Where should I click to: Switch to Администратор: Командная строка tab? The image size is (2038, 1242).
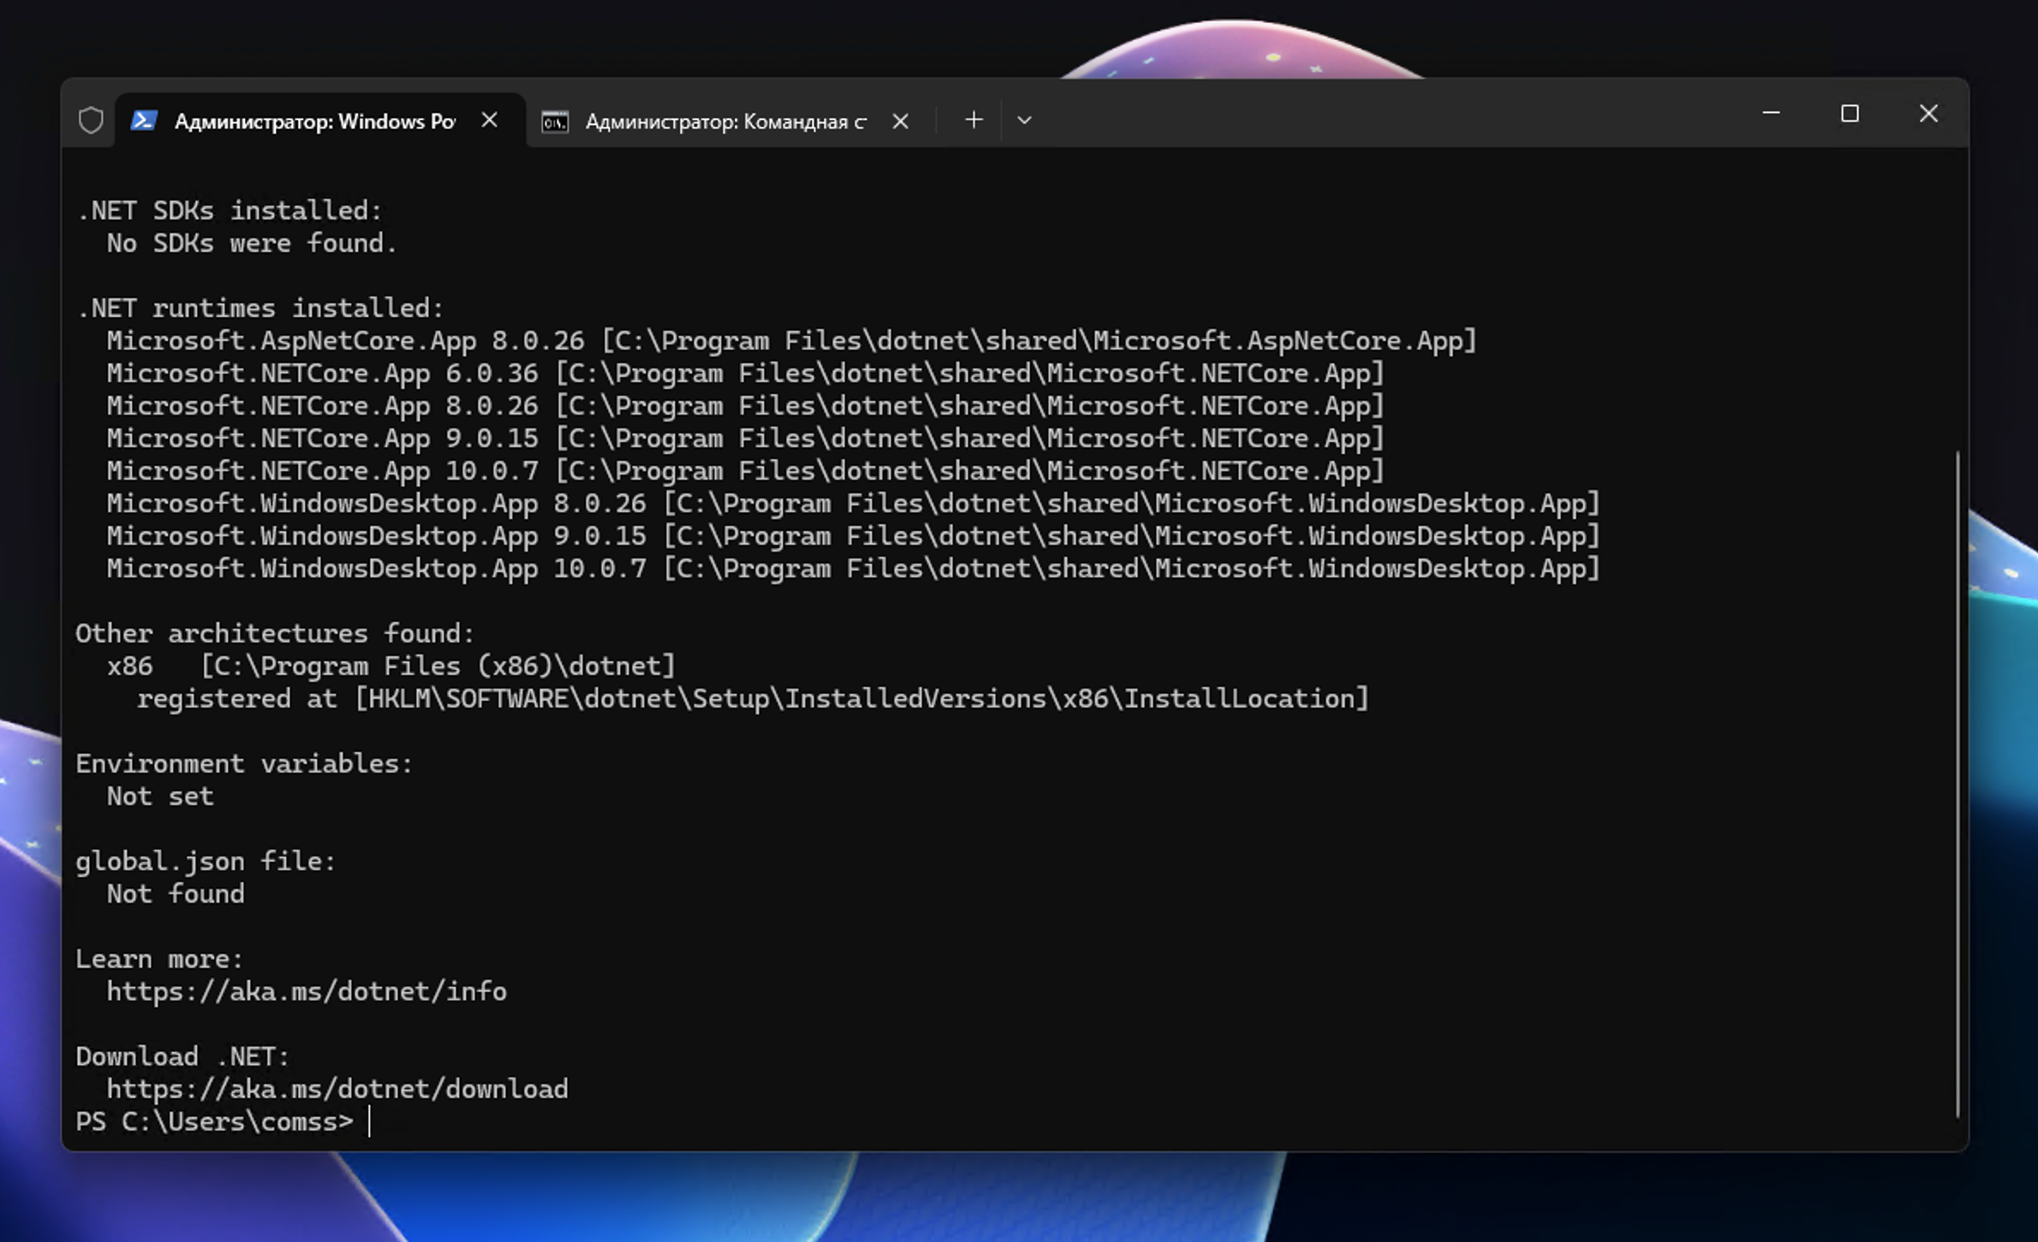[725, 122]
